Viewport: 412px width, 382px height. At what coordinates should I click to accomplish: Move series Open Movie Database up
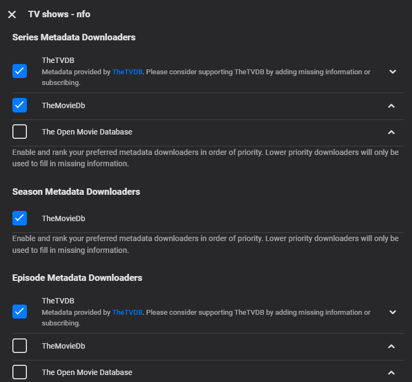(391, 132)
